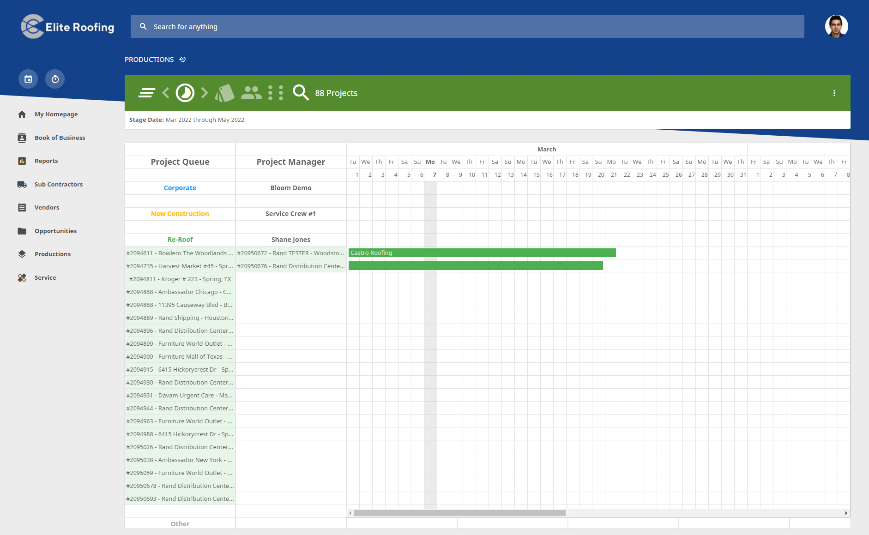The image size is (869, 535).
Task: Click the clock date range icon
Action: (x=185, y=93)
